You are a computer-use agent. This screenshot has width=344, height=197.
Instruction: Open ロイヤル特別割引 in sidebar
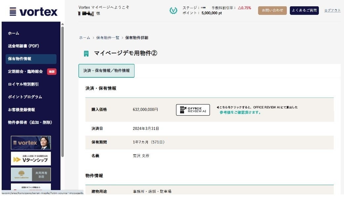(23, 84)
